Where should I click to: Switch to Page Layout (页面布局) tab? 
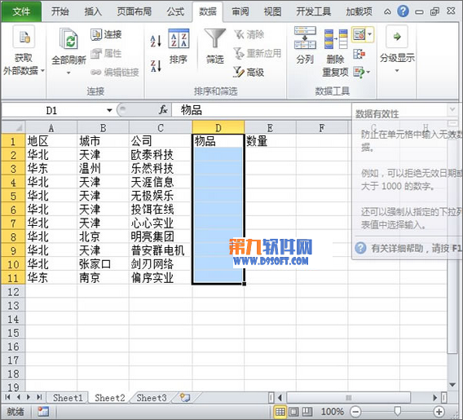(134, 11)
